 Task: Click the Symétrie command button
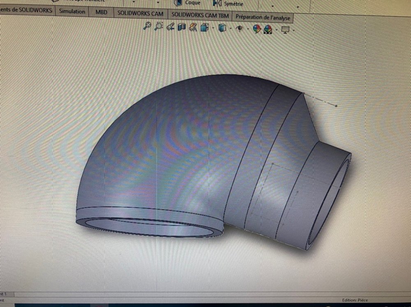point(229,4)
